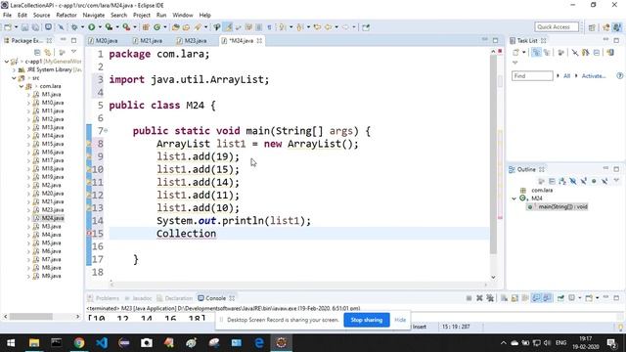Close the M24.java editor tab

click(259, 41)
